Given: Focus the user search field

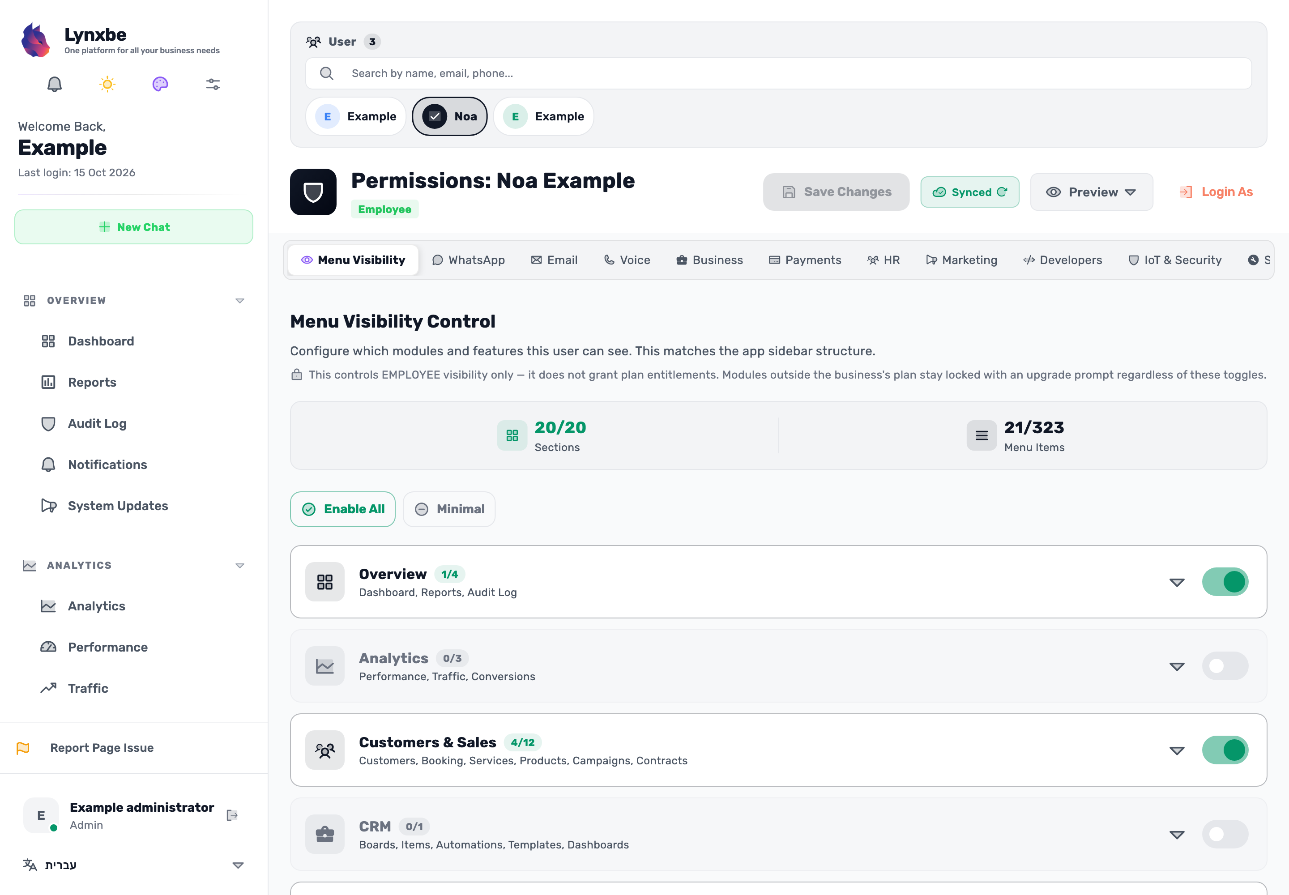Looking at the screenshot, I should (778, 73).
